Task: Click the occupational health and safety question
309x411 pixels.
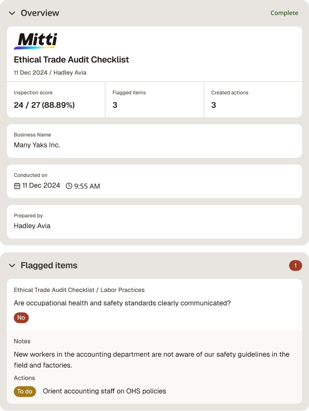Action: 122,303
